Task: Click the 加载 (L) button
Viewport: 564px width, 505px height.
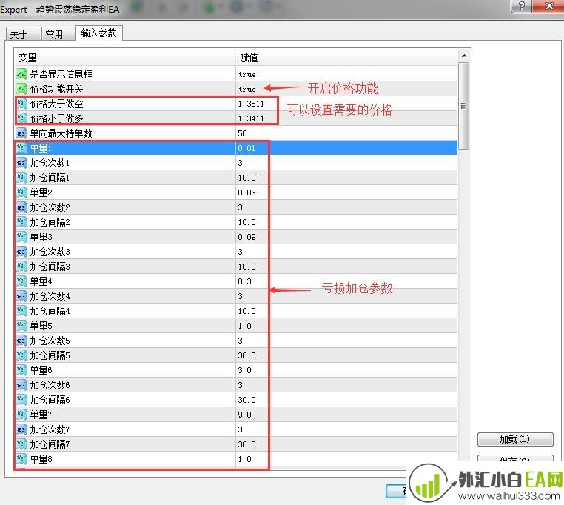Action: (514, 439)
